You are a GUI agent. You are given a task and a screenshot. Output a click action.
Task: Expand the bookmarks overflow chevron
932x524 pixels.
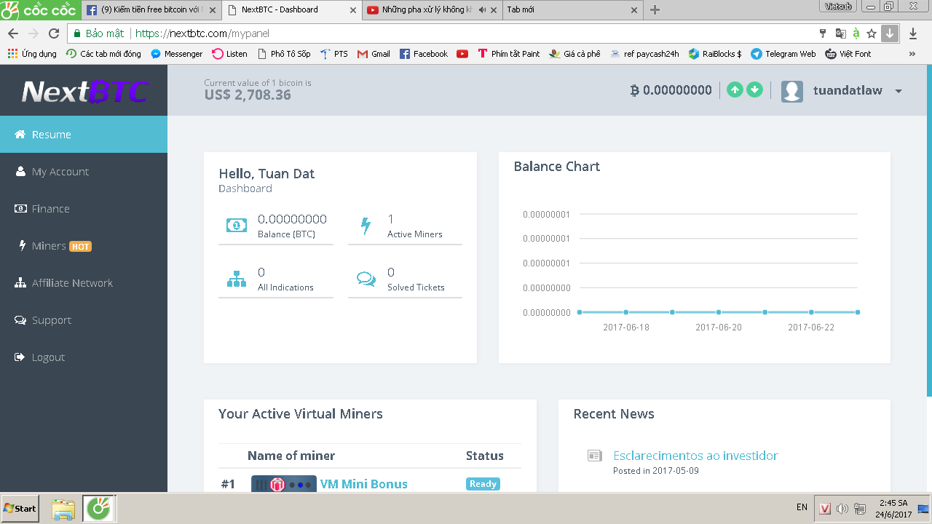913,54
